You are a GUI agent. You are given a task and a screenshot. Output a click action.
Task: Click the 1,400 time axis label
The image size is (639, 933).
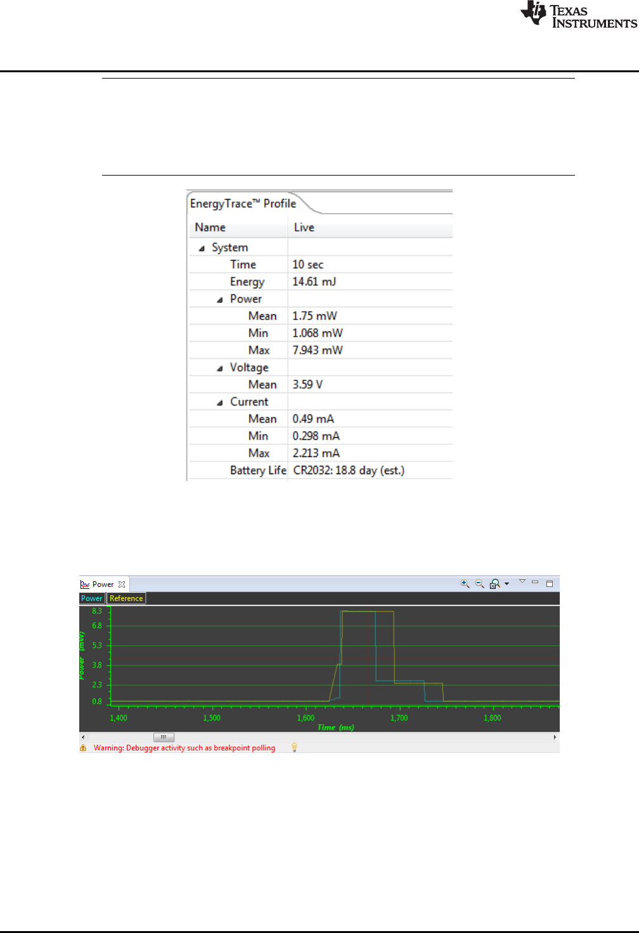point(119,718)
